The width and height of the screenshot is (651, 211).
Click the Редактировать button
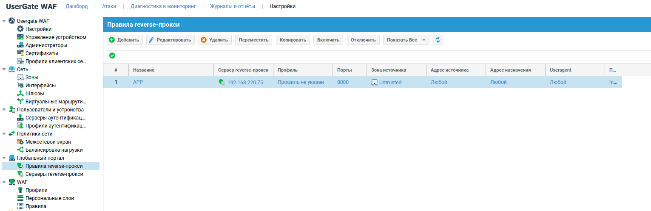tap(171, 40)
